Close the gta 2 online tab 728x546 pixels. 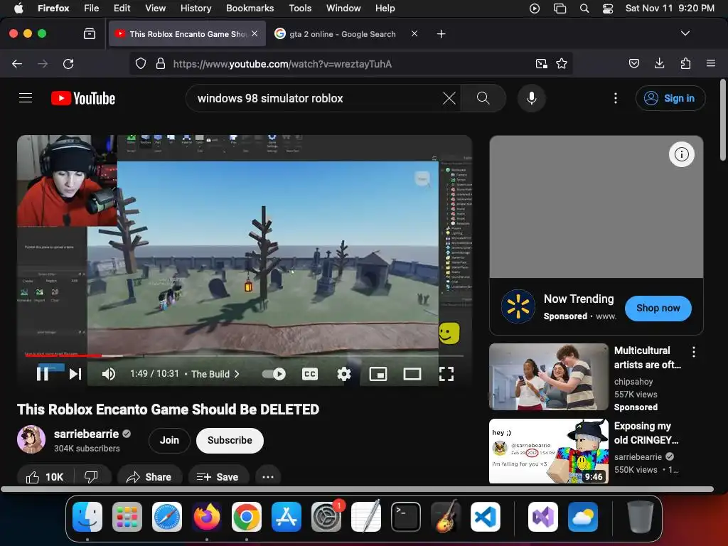point(414,33)
